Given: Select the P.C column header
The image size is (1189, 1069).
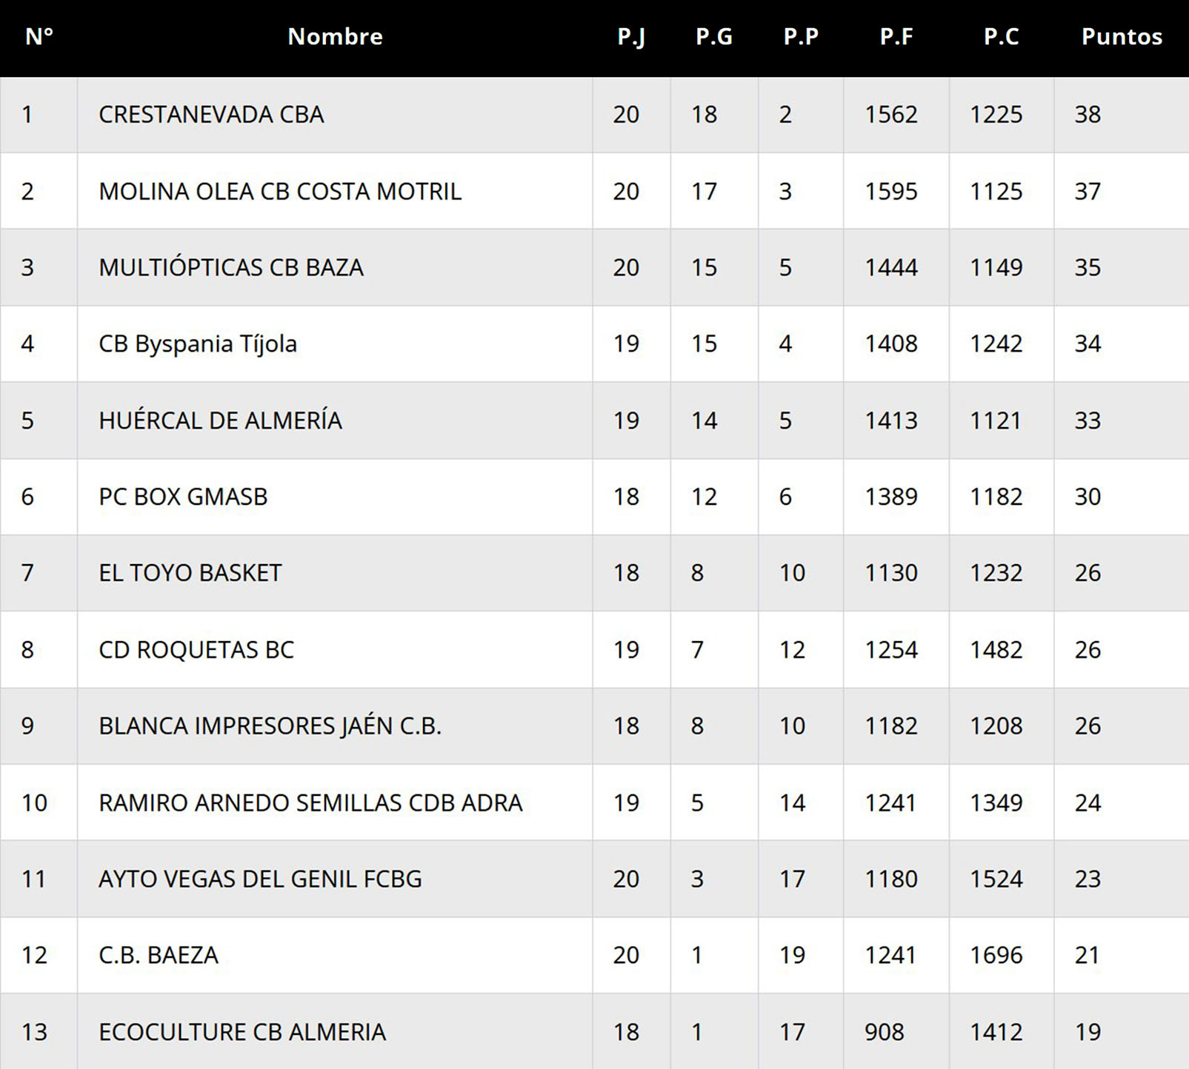Looking at the screenshot, I should pos(1001,36).
